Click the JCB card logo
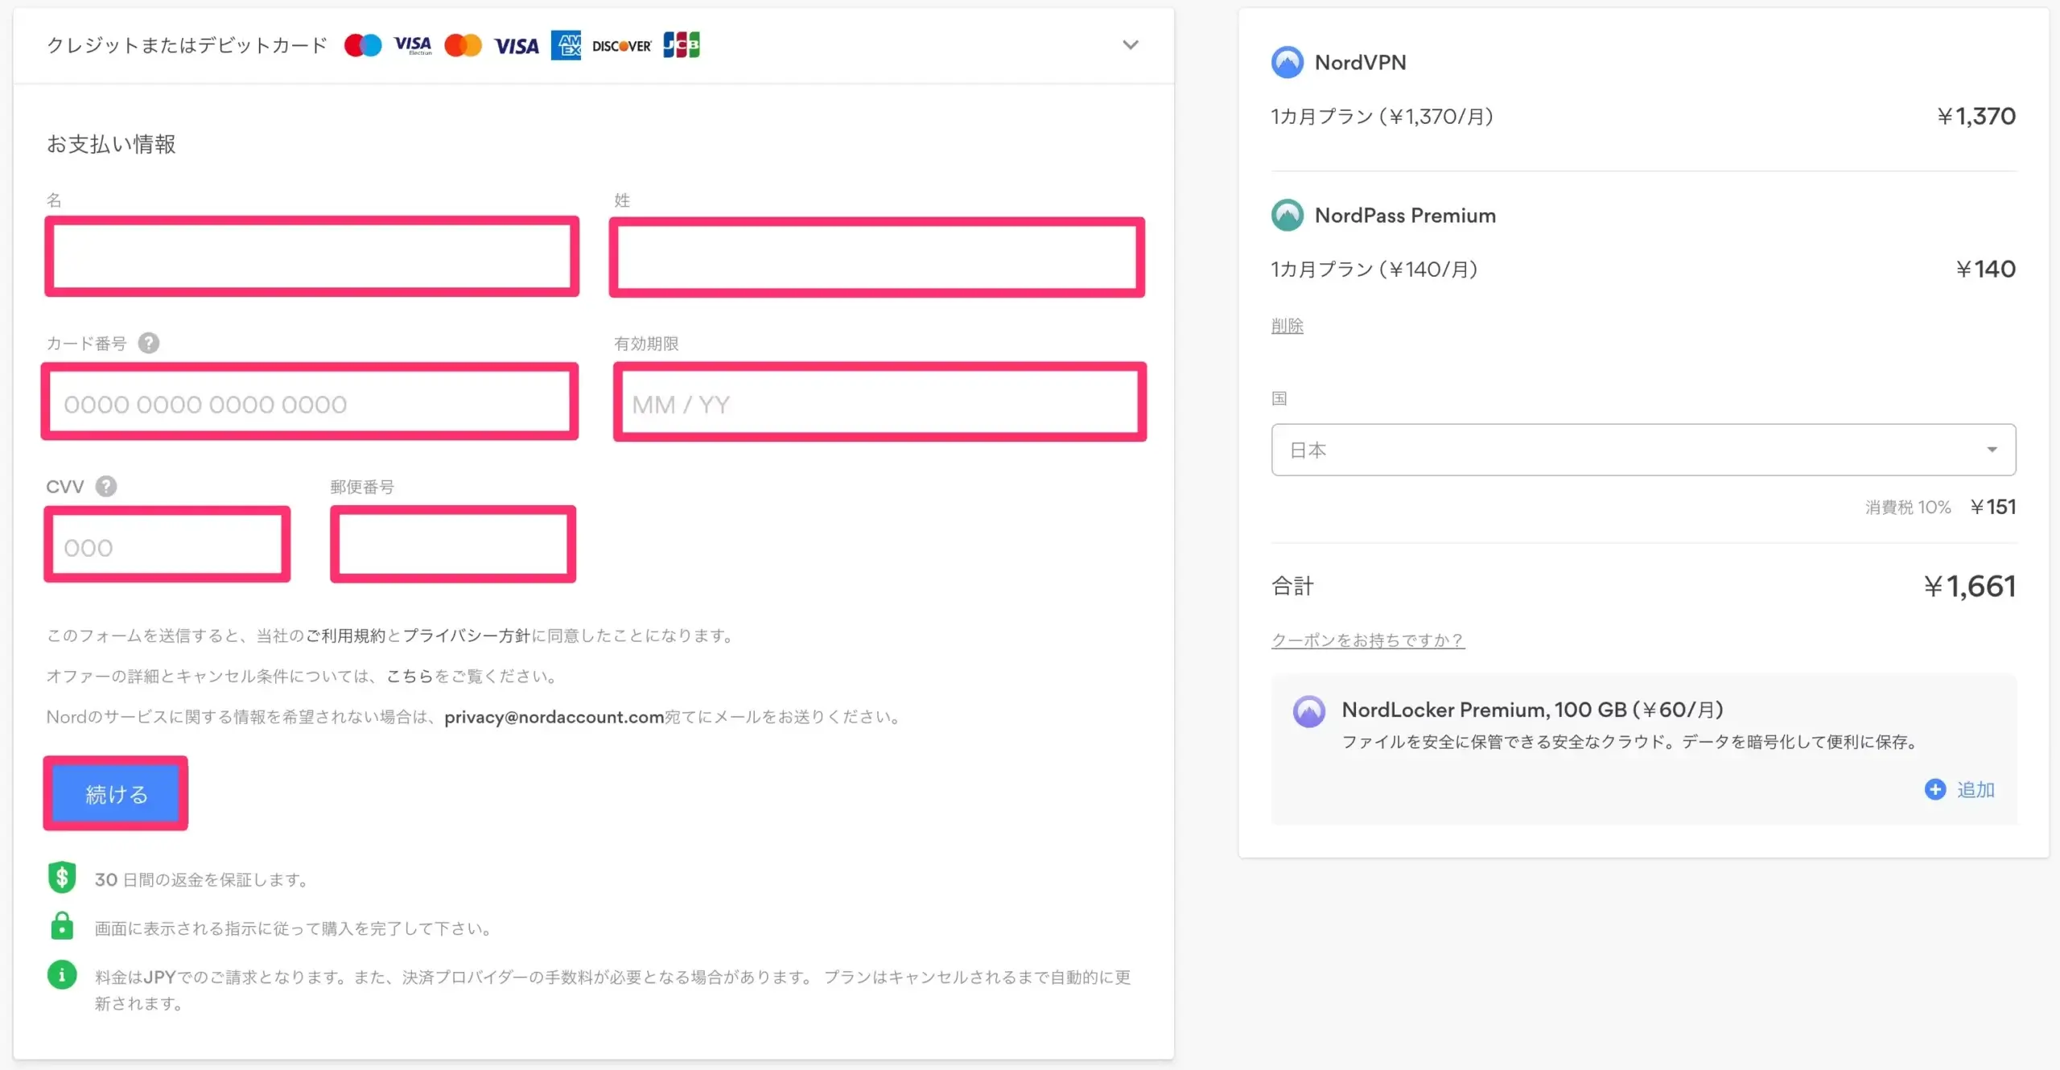Screen dimensions: 2060x1070 click(682, 45)
